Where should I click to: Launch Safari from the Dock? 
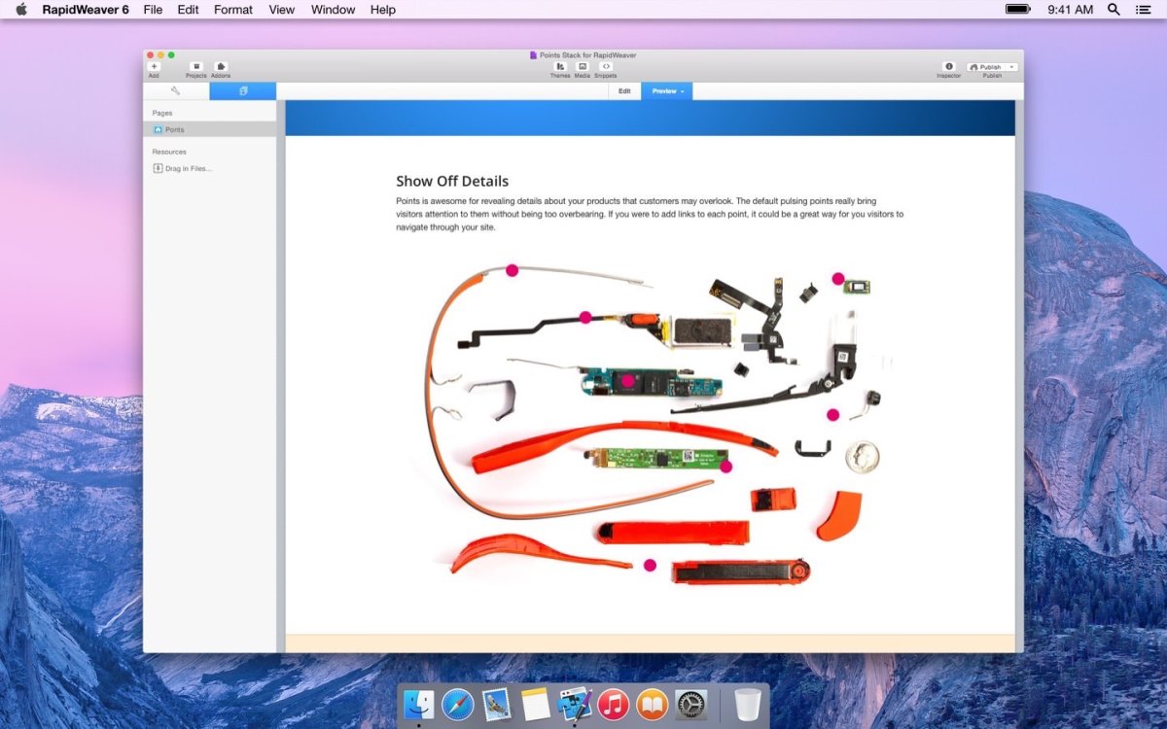(457, 704)
